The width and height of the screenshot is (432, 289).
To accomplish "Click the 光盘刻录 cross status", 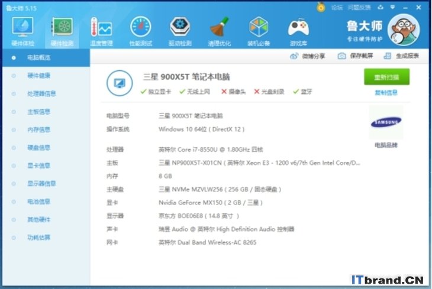I will coord(269,92).
